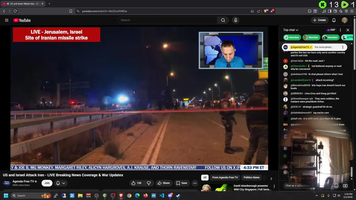Like the video with thumbs up

[137, 183]
